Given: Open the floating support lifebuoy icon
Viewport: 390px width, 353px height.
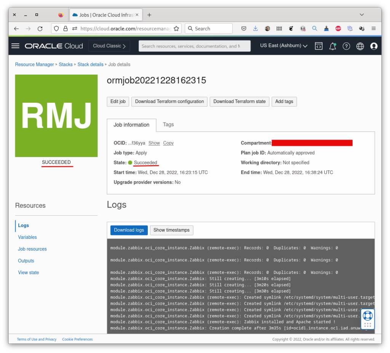Looking at the screenshot, I should (x=368, y=316).
